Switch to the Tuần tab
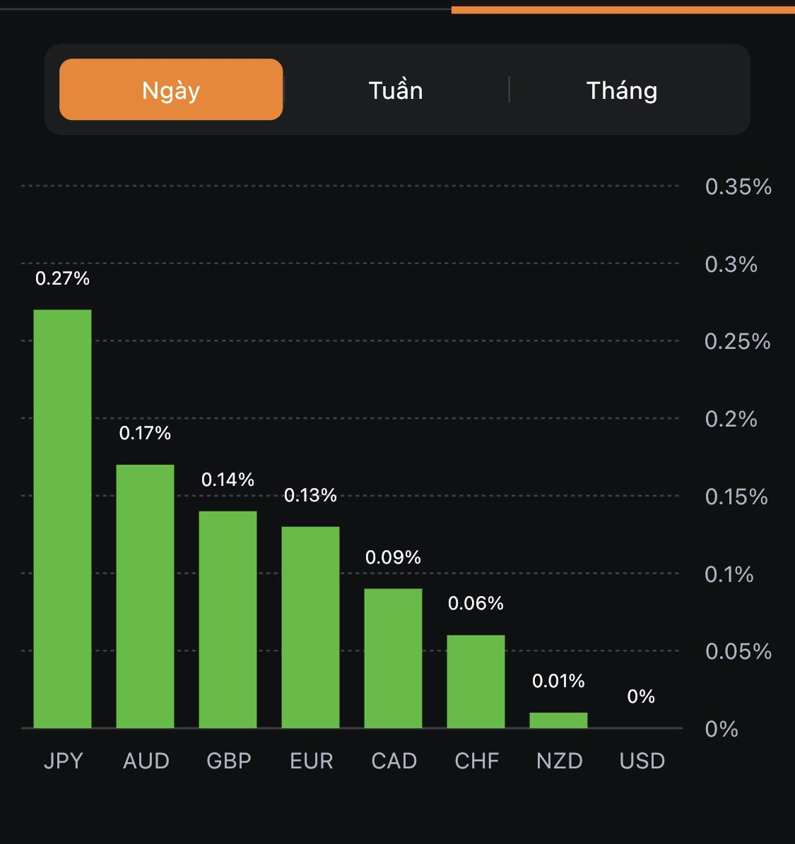Image resolution: width=795 pixels, height=844 pixels. [396, 90]
